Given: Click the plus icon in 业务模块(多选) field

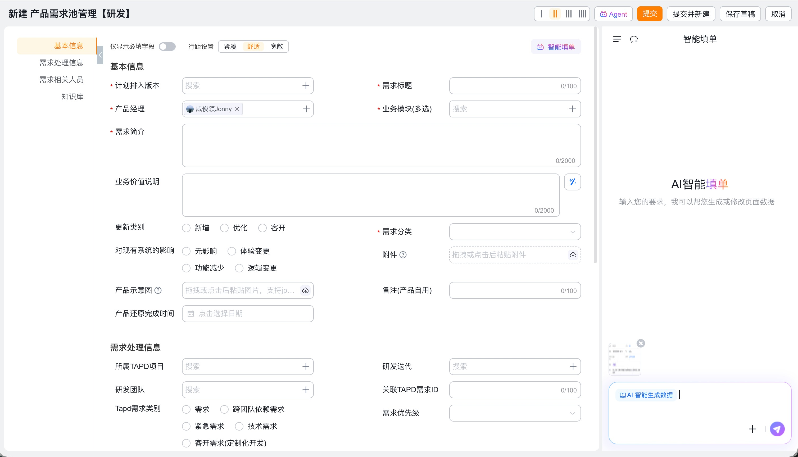Looking at the screenshot, I should [x=573, y=109].
